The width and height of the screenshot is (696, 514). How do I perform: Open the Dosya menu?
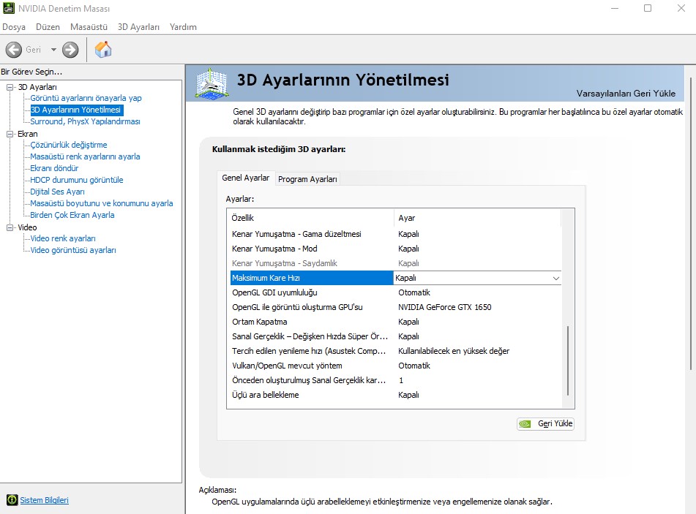[x=14, y=27]
